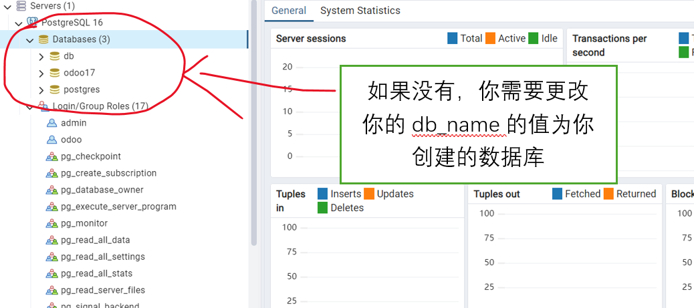Screen dimensions: 694x308
Task: Select the pg_read_server_files role
Action: tap(103, 291)
